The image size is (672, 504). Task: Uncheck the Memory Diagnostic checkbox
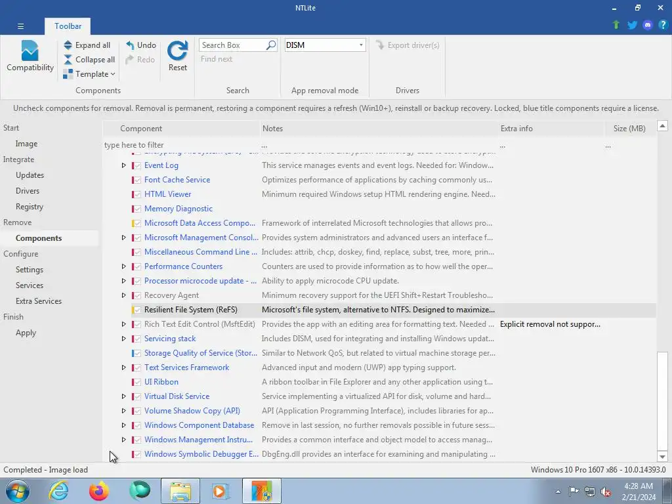137,209
